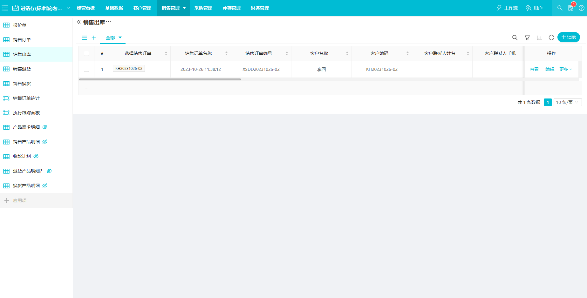Sort by 选择销售订单 column arrows
This screenshot has height=298, width=587.
coord(166,53)
